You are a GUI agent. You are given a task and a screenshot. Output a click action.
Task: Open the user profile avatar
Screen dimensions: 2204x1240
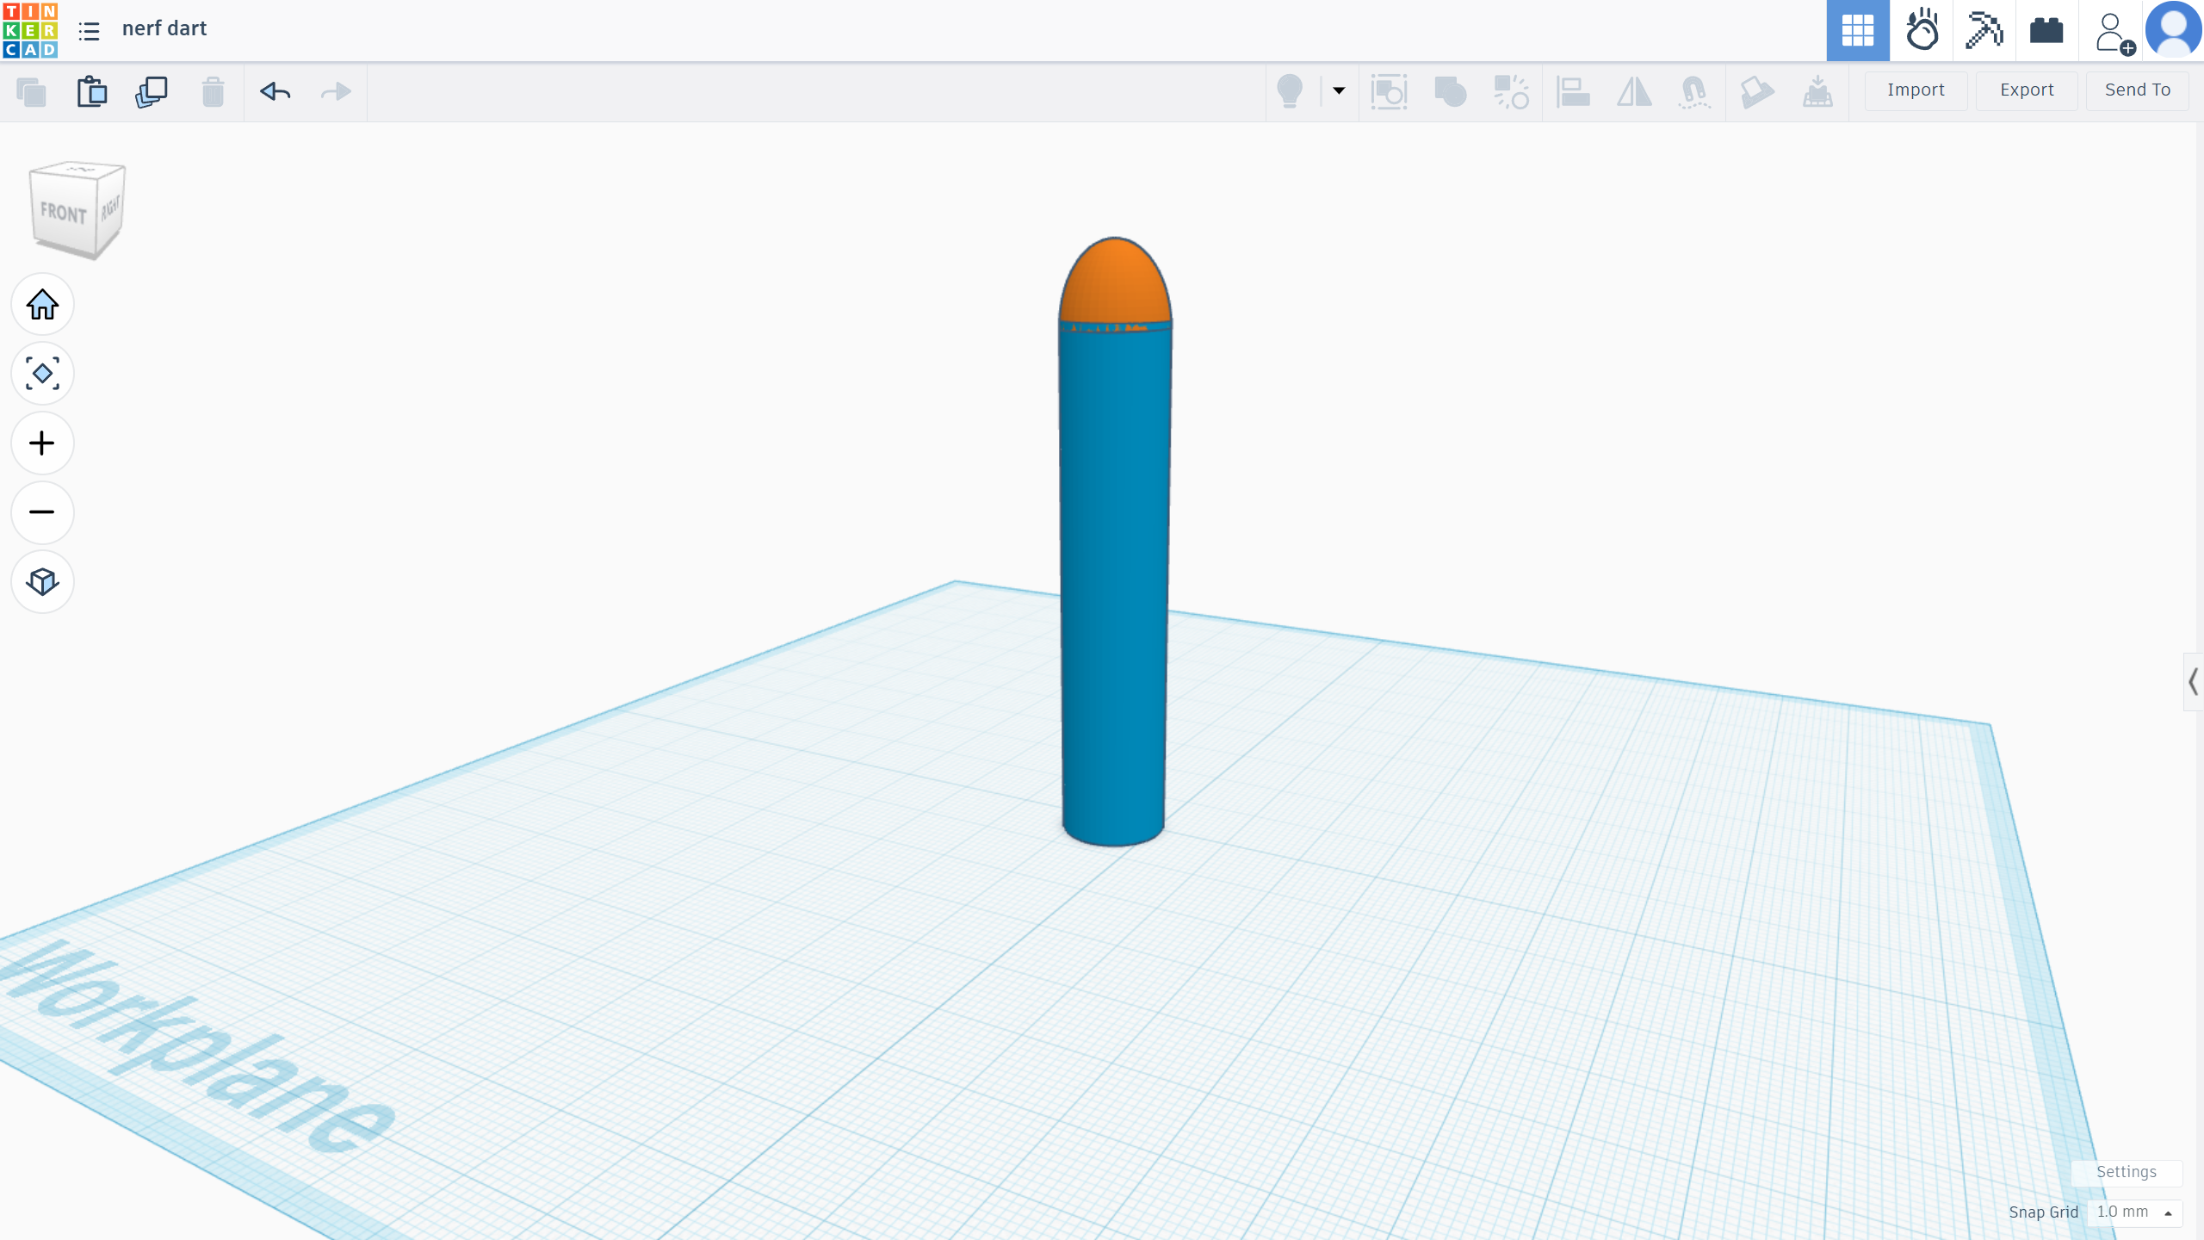(x=2174, y=30)
